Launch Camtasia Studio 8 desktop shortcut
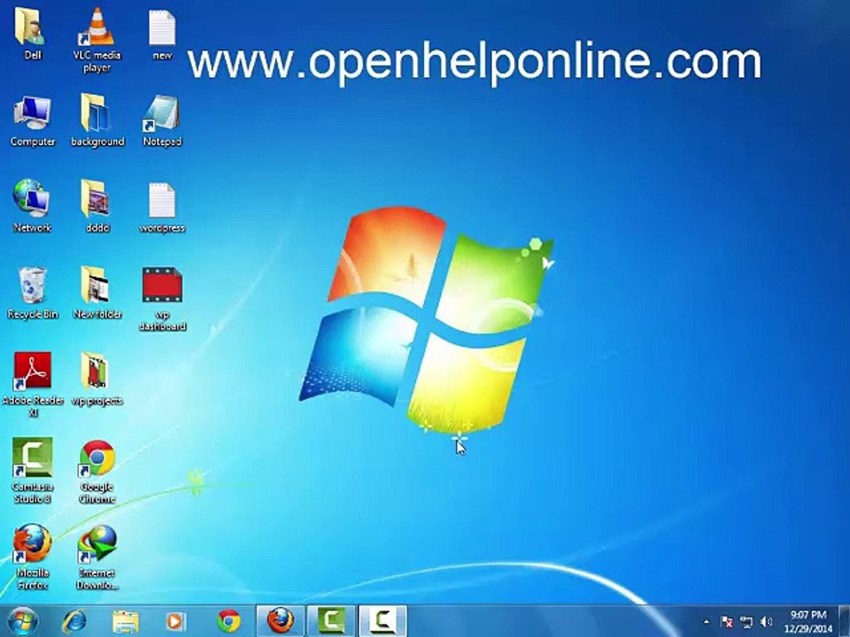Viewport: 850px width, 637px height. [32, 471]
